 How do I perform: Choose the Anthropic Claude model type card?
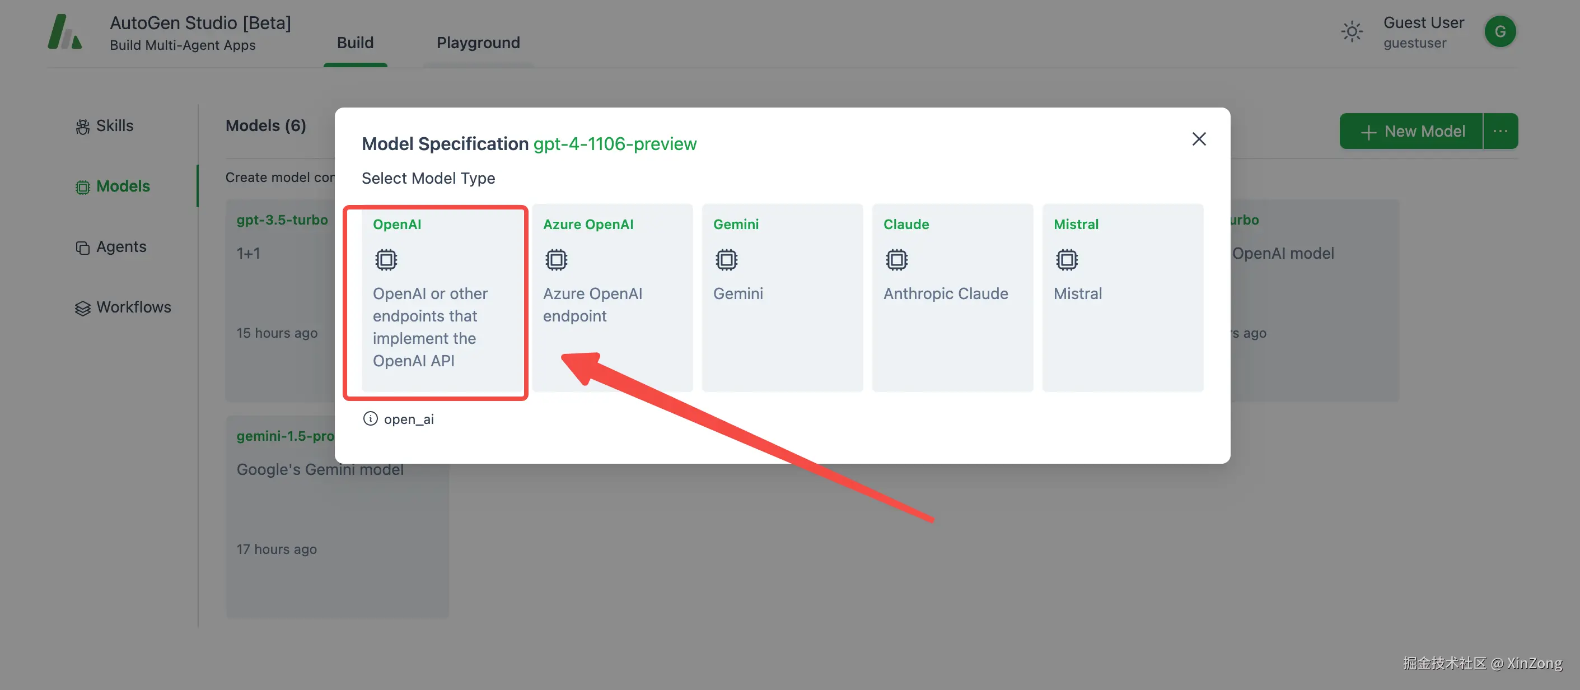point(952,297)
